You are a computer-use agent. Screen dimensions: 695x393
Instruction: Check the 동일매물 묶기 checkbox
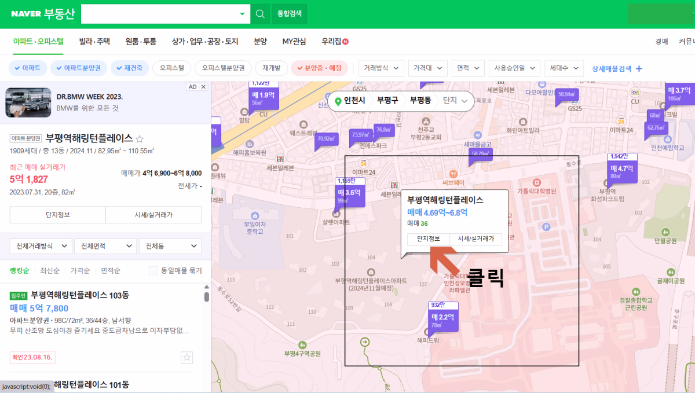tap(153, 271)
